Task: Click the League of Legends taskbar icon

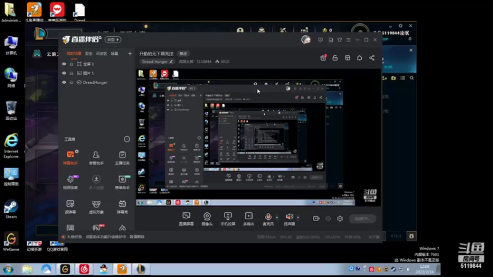Action: pyautogui.click(x=141, y=269)
